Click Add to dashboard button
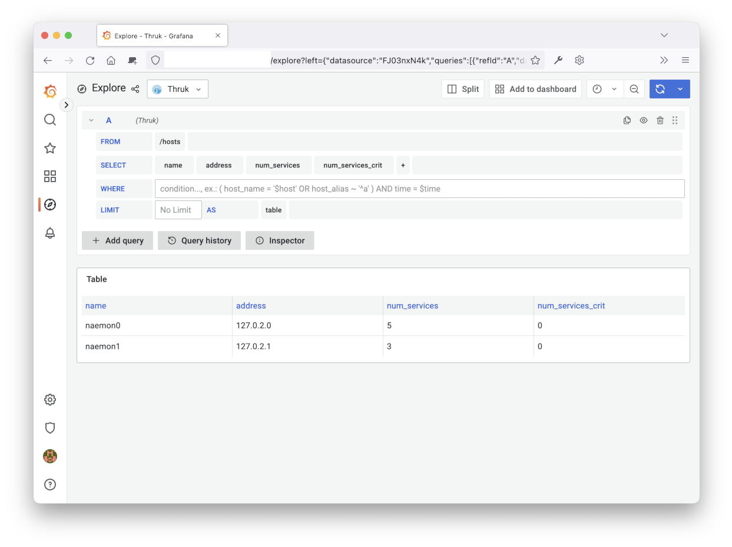 [x=535, y=89]
